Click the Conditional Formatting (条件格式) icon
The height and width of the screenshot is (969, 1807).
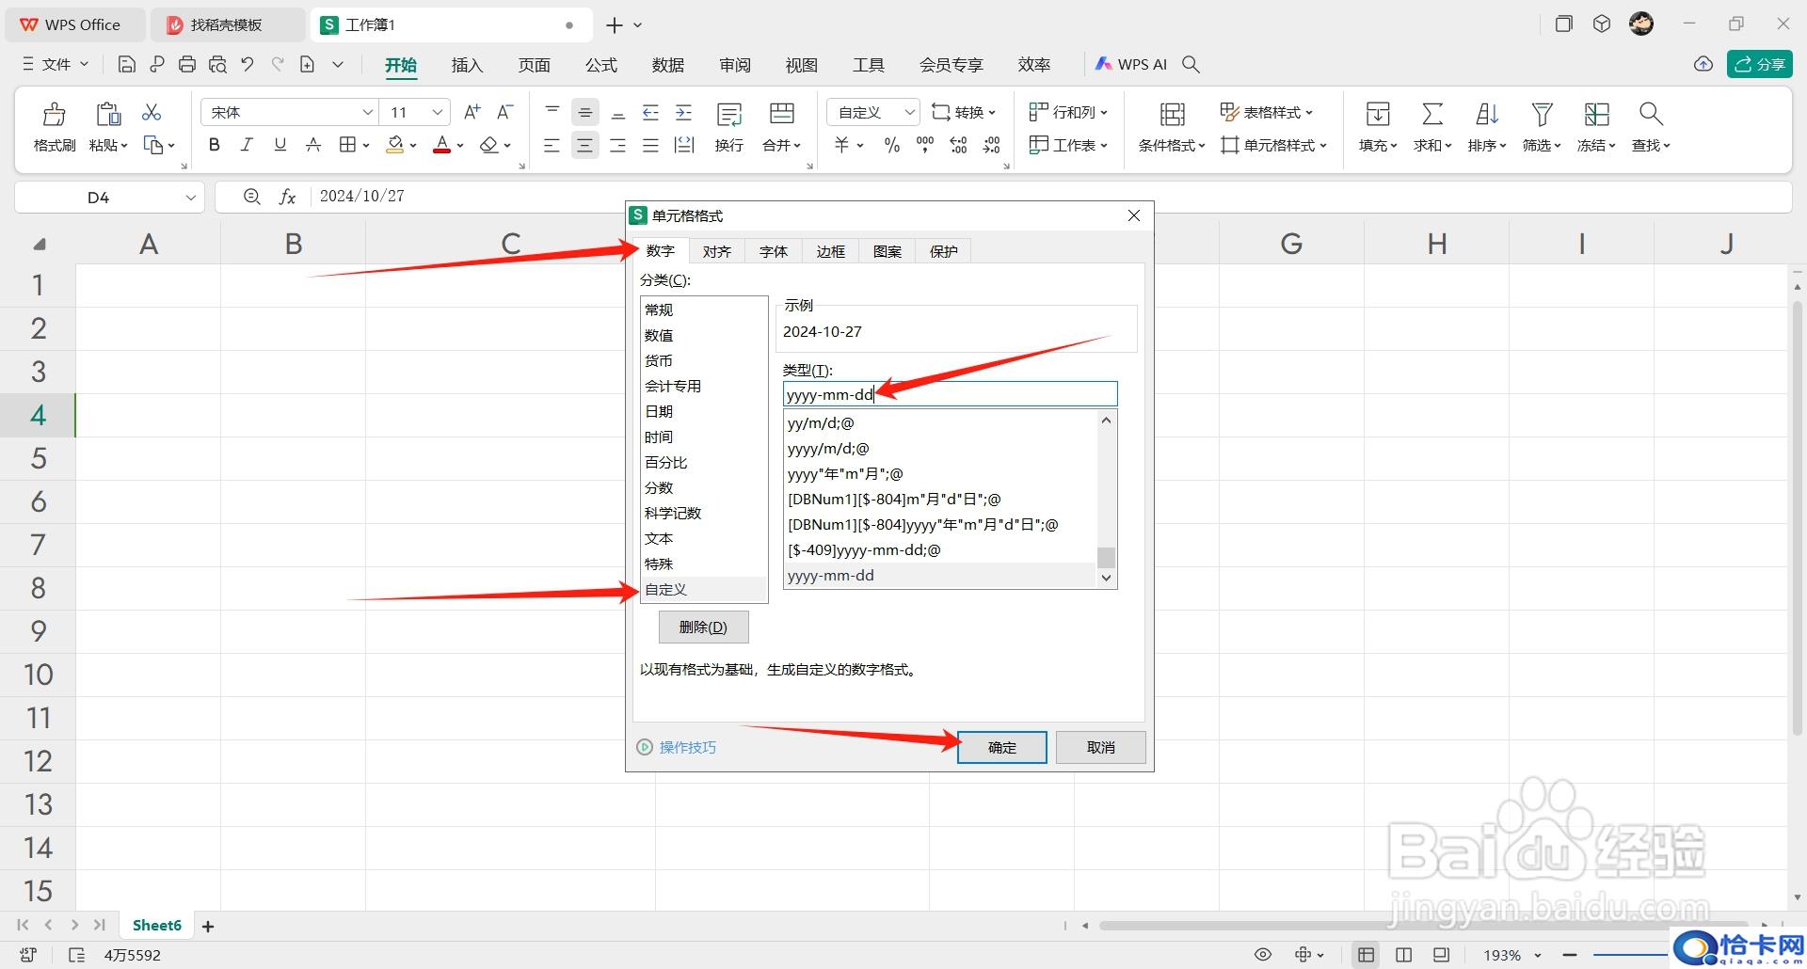[1172, 115]
